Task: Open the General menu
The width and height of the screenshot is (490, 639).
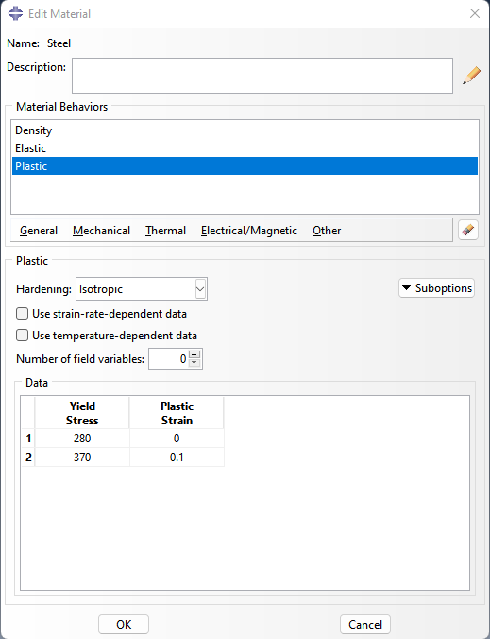Action: [39, 231]
